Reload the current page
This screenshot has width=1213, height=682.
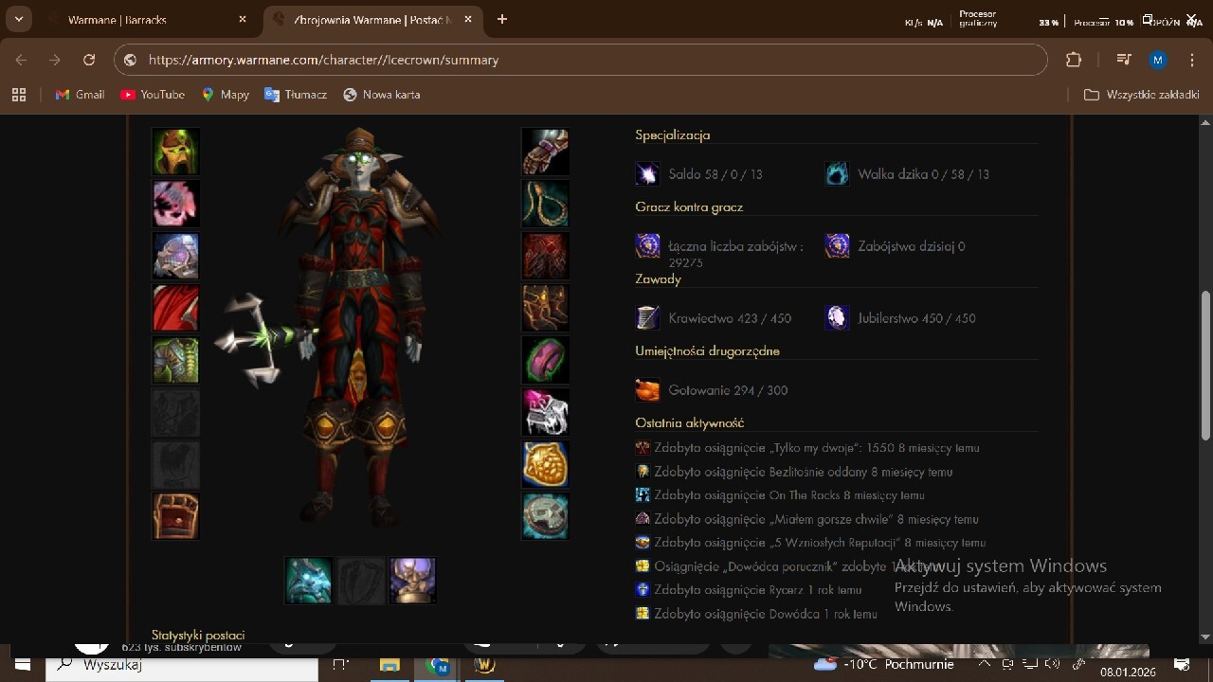pos(89,60)
